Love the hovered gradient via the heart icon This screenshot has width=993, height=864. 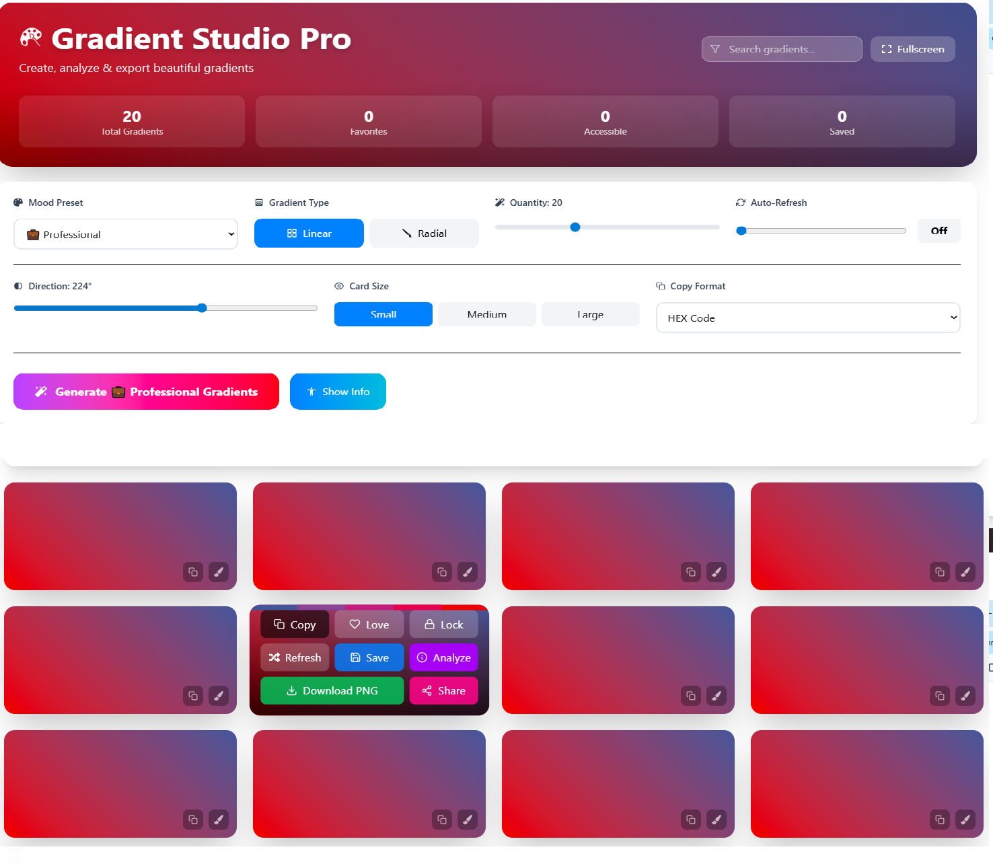pyautogui.click(x=369, y=624)
